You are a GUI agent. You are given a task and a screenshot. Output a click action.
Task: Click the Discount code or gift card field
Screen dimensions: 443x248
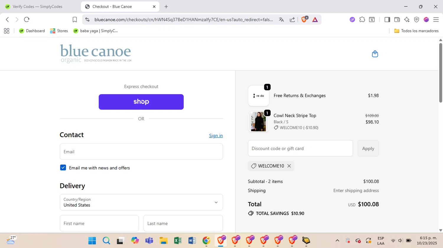tap(300, 148)
